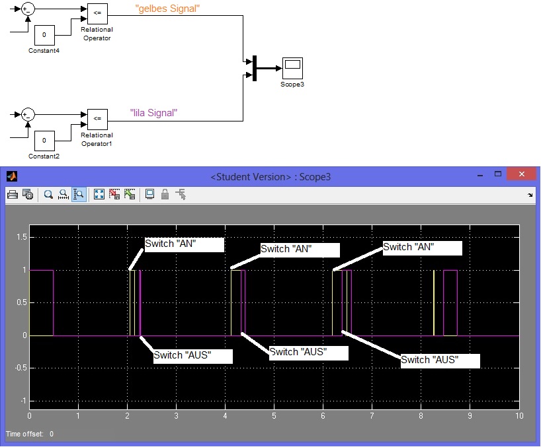Click the Print icon in Scope3 toolbar
The width and height of the screenshot is (541, 447).
(13, 194)
